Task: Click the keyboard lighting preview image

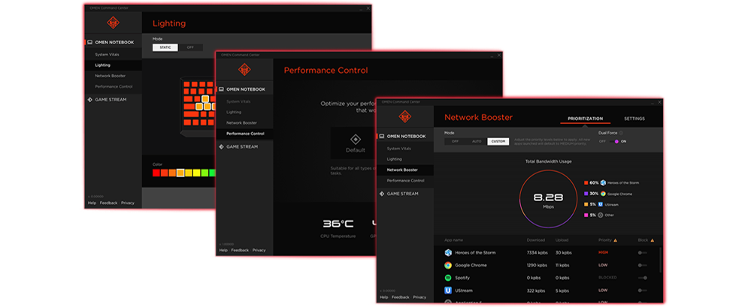Action: click(196, 107)
